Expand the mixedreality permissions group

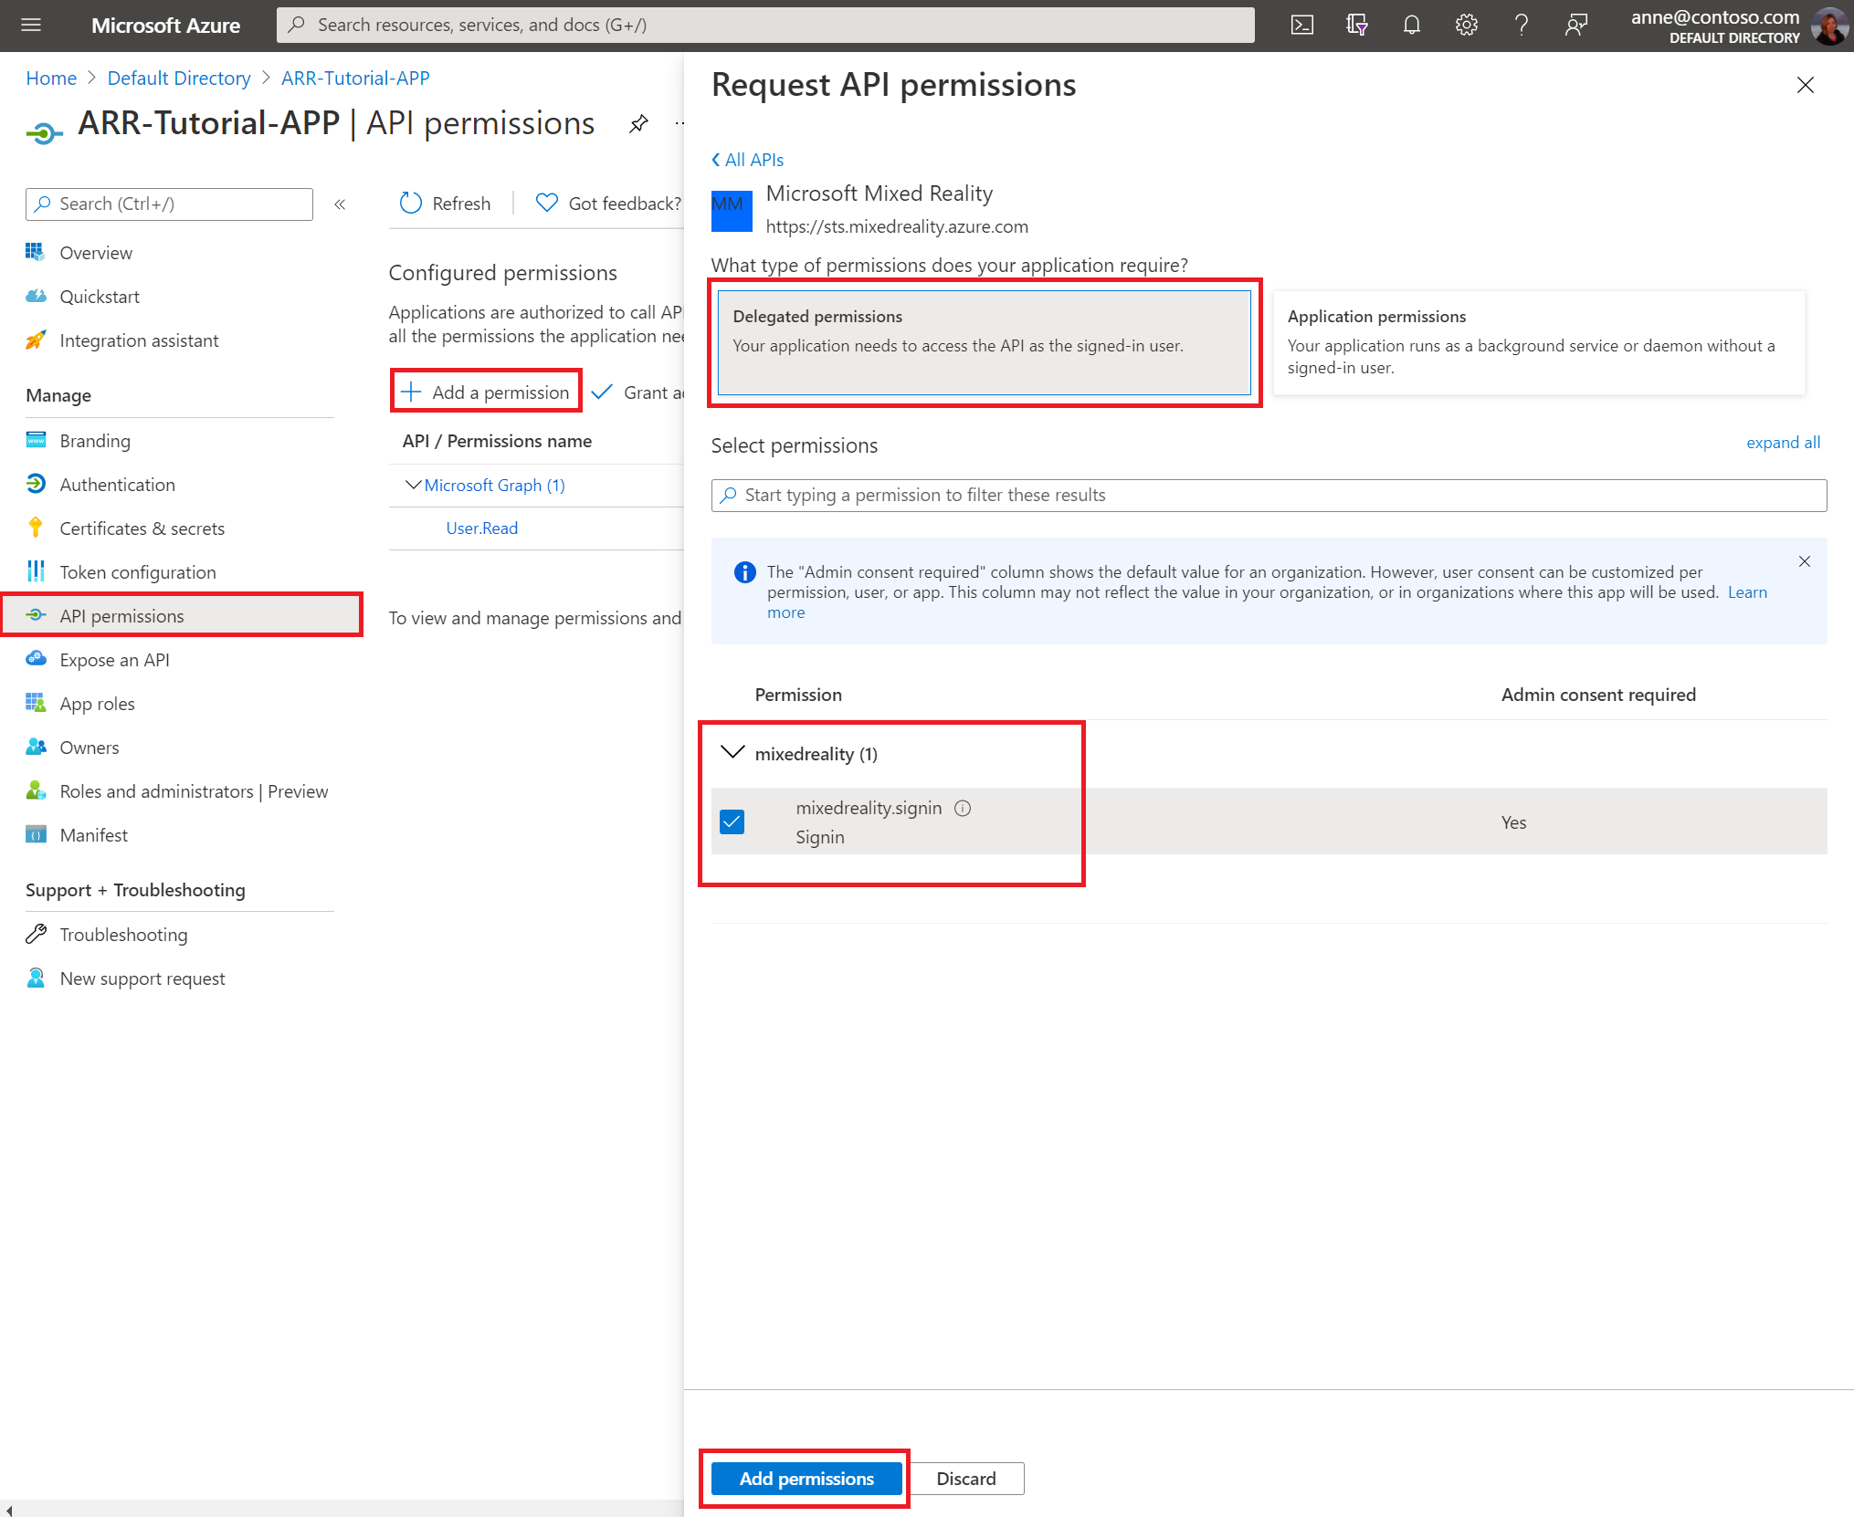pos(734,754)
